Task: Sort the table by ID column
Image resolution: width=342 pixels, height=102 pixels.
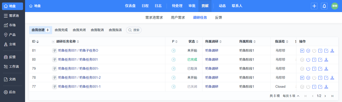Action: tap(35, 42)
